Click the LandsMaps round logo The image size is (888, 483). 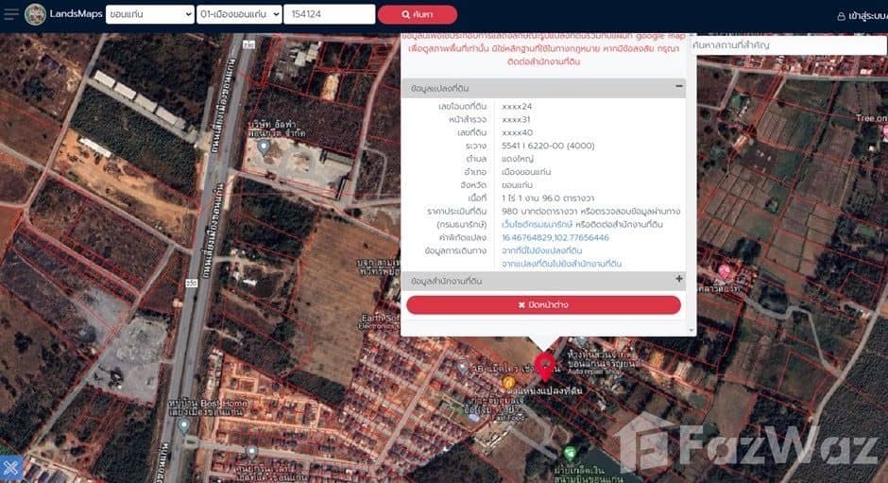[x=36, y=15]
